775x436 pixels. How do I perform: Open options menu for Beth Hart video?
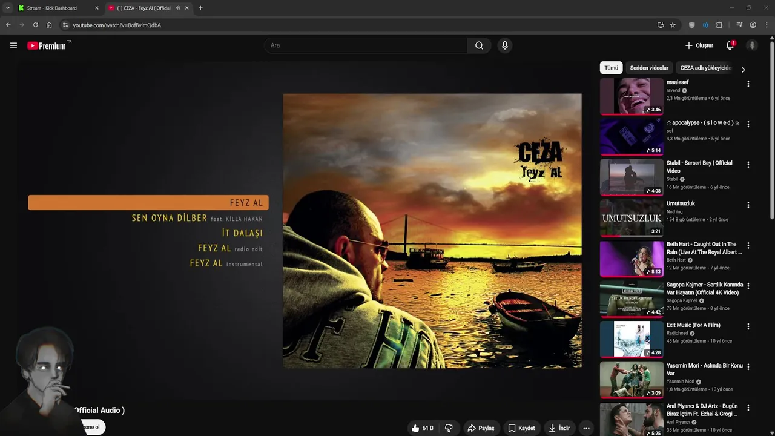click(x=748, y=245)
